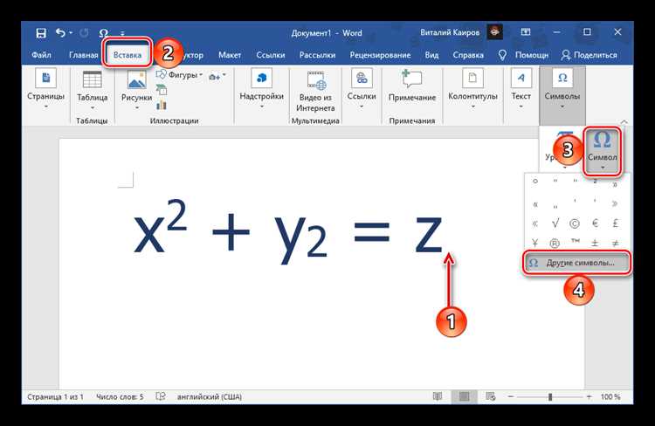Place the cursor after the letter z in the equation
Viewport: 655px width, 426px height.
click(x=445, y=234)
